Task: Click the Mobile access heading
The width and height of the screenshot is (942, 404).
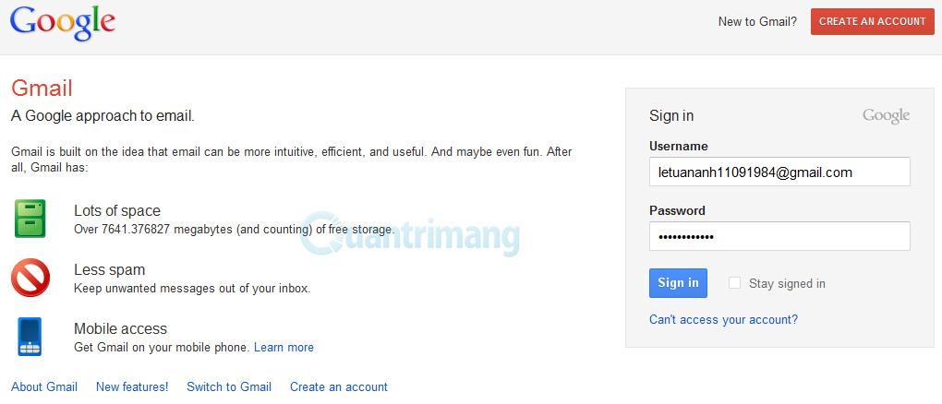Action: [120, 329]
